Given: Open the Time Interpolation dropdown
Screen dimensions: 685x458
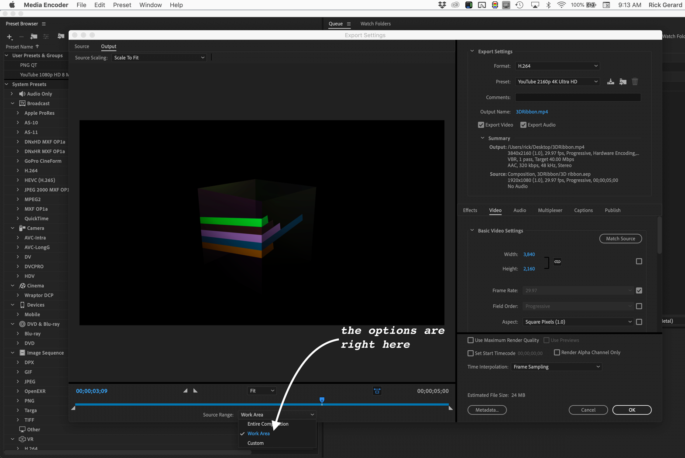Looking at the screenshot, I should 556,367.
